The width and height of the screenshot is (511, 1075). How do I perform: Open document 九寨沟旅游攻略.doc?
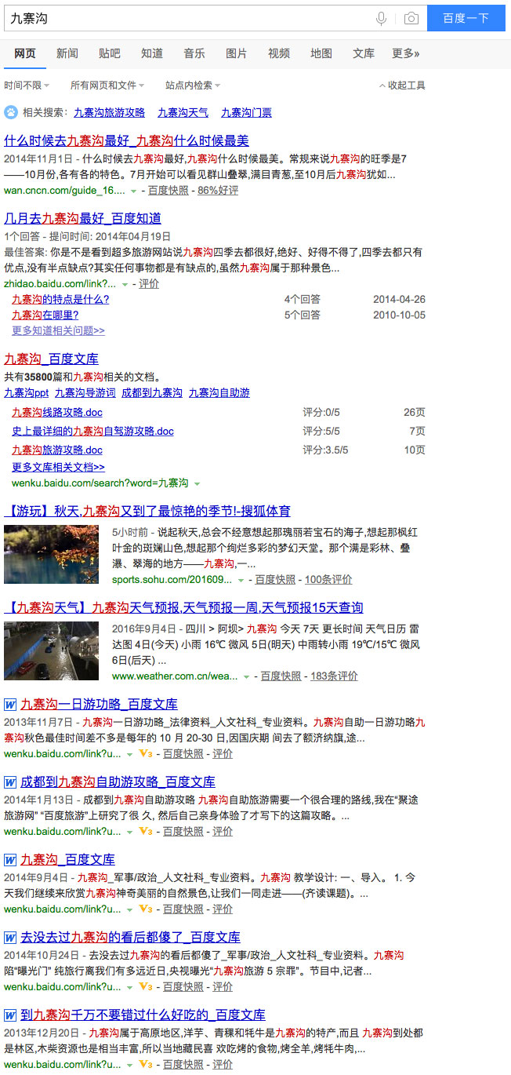point(57,450)
